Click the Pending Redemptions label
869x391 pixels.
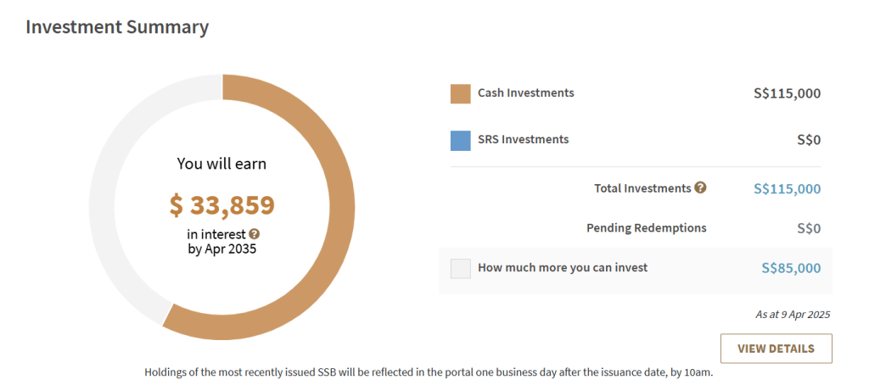[646, 228]
